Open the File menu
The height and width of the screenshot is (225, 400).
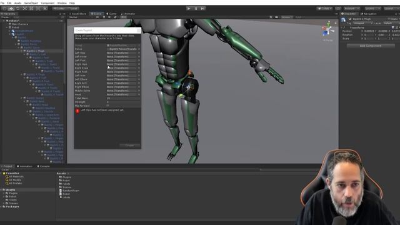point(2,3)
